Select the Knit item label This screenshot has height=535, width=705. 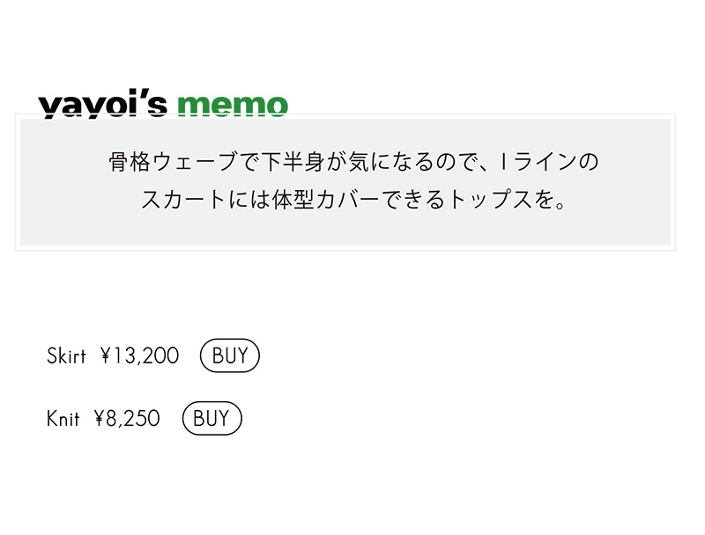(63, 419)
